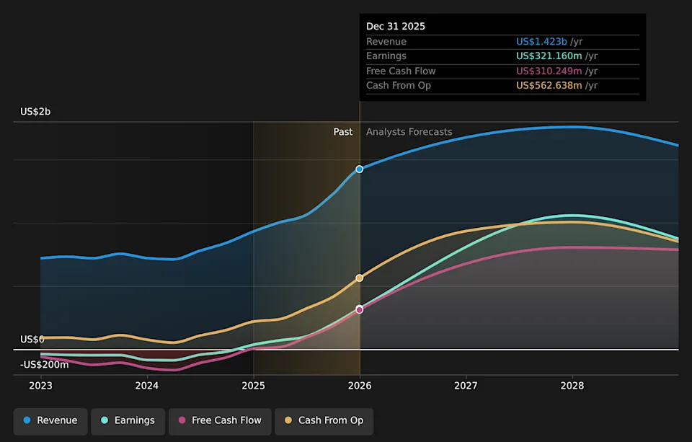Image resolution: width=692 pixels, height=442 pixels.
Task: Click the teal Earnings legend dot
Action: 105,420
